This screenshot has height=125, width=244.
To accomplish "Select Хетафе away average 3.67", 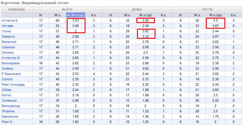I will click(215, 26).
